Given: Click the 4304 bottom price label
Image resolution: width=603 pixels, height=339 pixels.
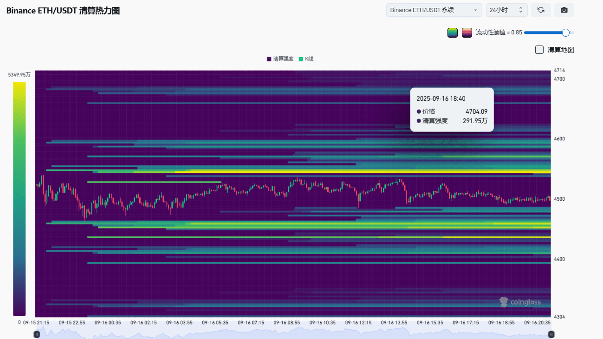Looking at the screenshot, I should point(559,317).
